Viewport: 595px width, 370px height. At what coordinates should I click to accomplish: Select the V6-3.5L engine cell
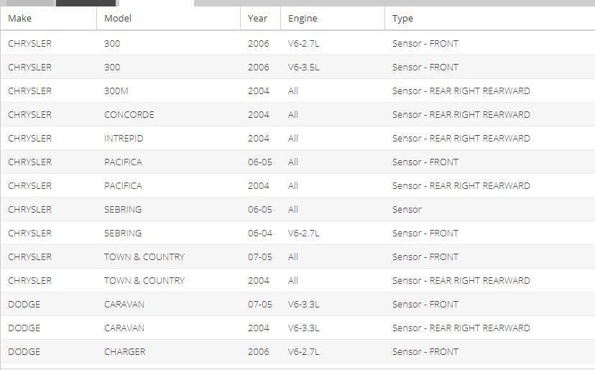pyautogui.click(x=303, y=67)
